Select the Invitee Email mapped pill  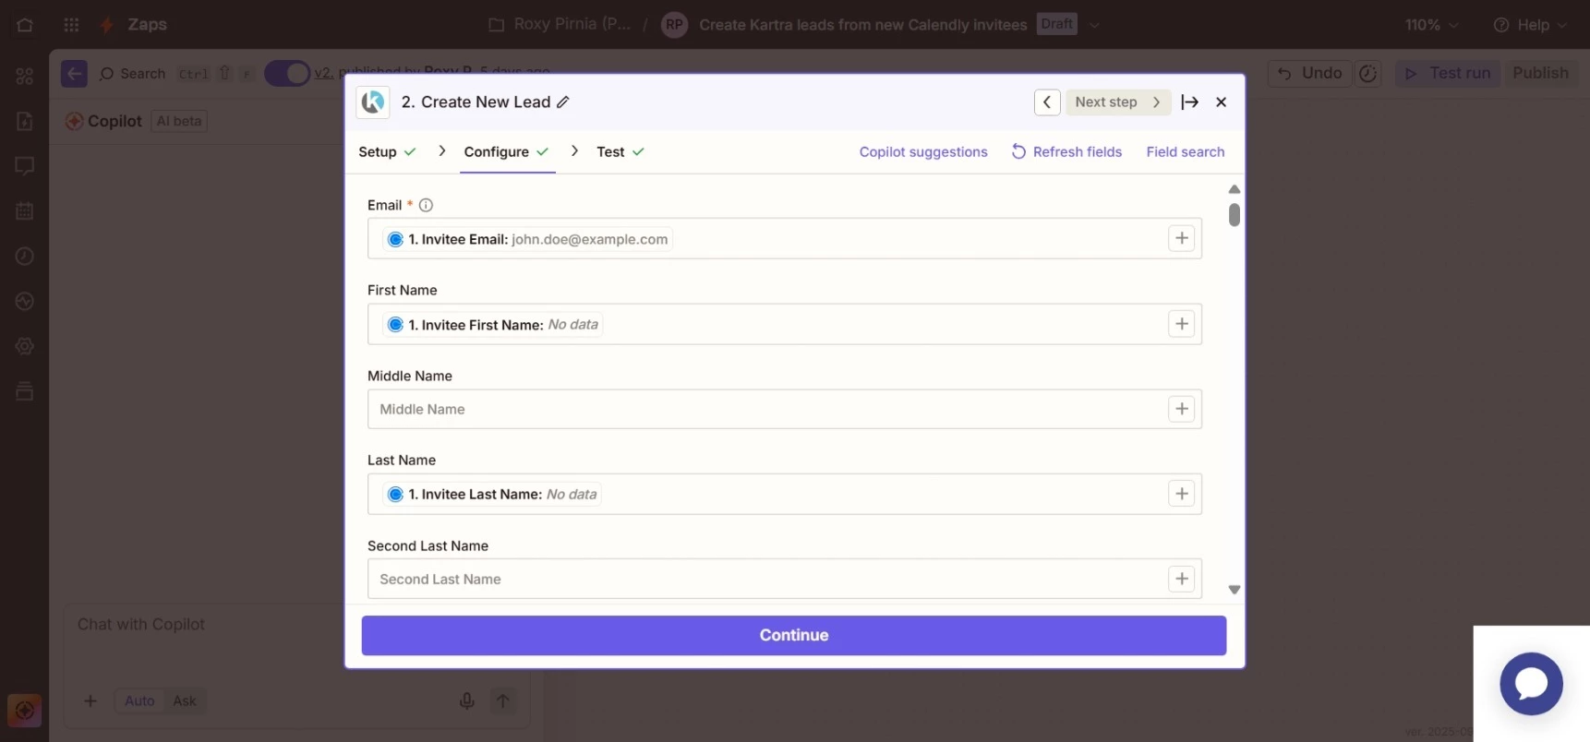tap(528, 239)
